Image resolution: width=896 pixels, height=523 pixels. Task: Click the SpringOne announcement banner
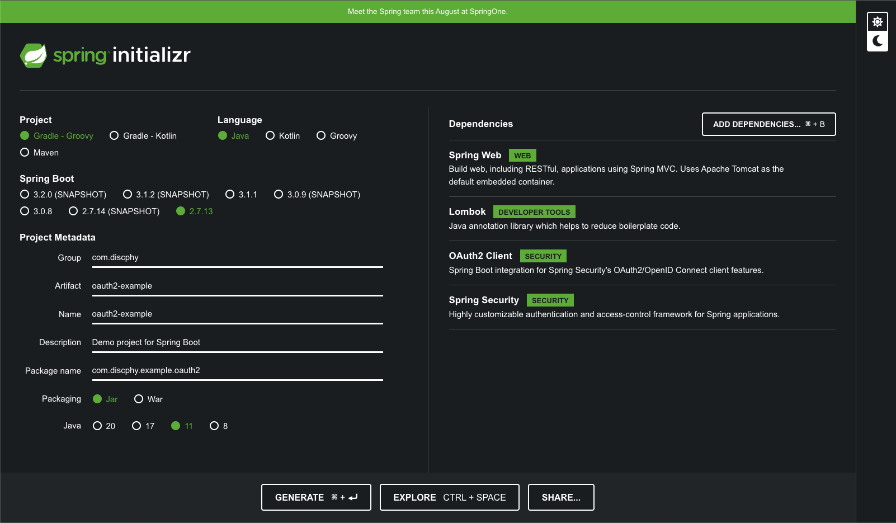428,12
